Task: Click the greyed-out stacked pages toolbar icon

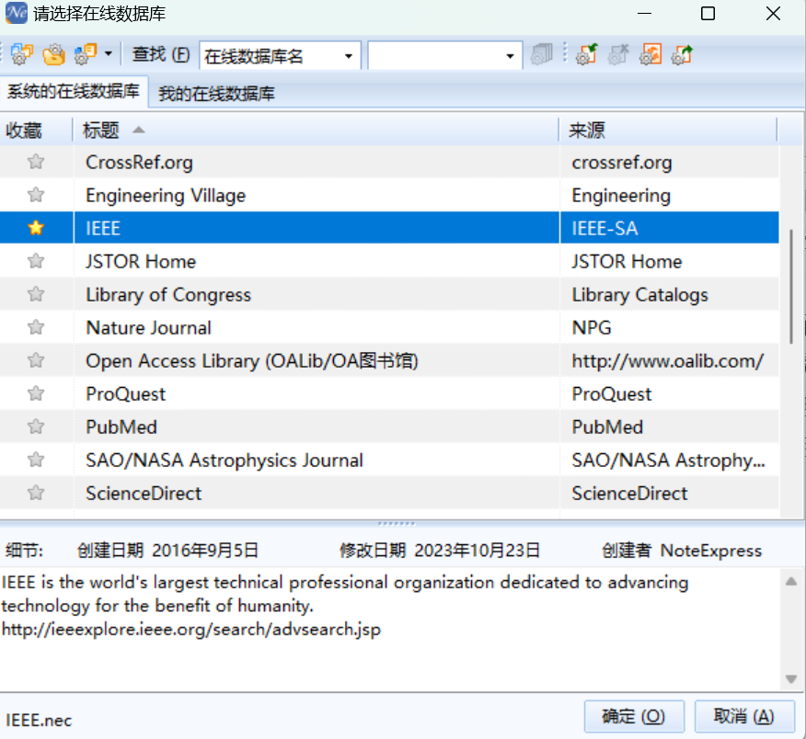Action: click(x=541, y=54)
